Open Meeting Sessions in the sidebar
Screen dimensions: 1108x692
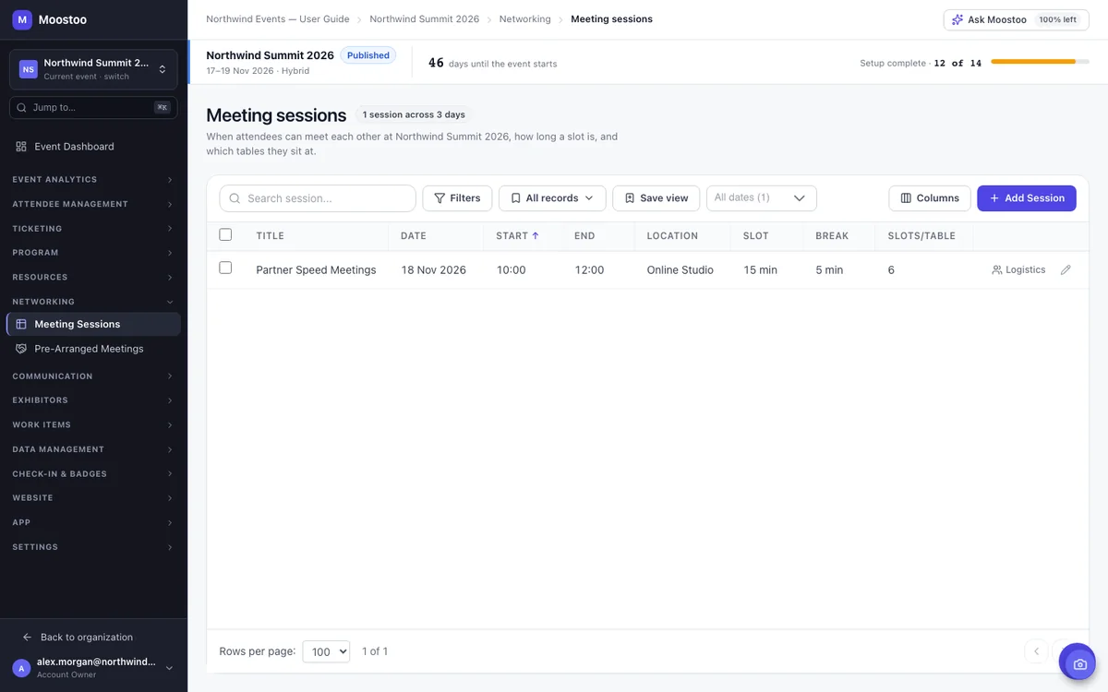point(93,325)
